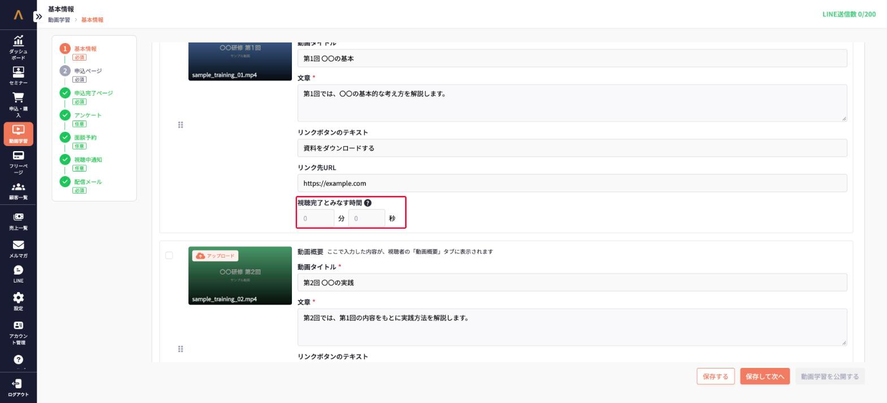Go to step 申込ページ in the wizard
Viewport: 887px width, 403px height.
(x=88, y=71)
